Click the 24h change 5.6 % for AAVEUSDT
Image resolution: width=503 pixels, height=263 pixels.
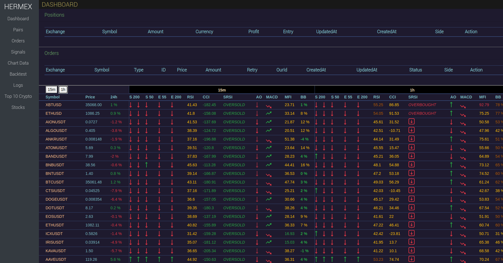(x=115, y=259)
